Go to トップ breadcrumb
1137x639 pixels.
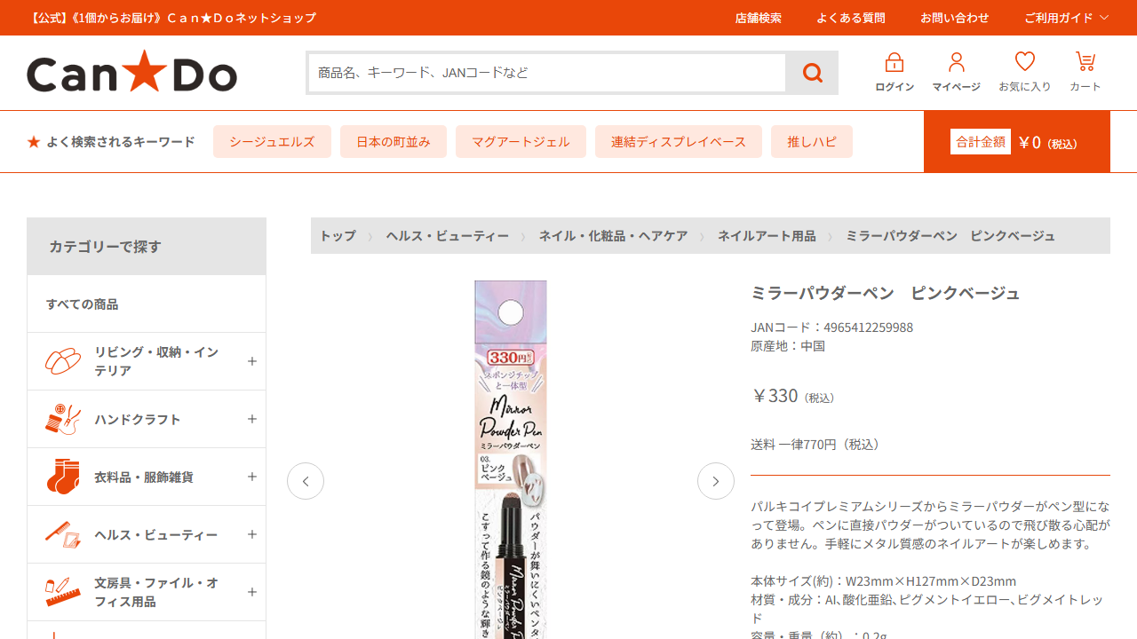[338, 236]
